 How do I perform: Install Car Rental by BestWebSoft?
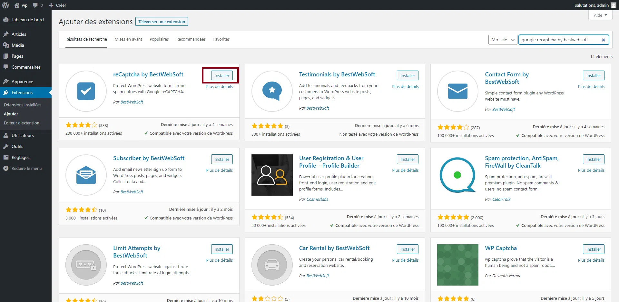(x=408, y=249)
